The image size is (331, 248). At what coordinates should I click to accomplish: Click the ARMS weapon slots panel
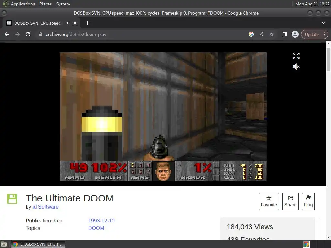140,171
